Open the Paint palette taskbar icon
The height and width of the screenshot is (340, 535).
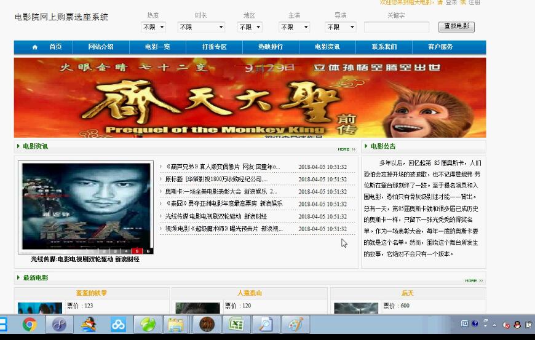pos(295,324)
